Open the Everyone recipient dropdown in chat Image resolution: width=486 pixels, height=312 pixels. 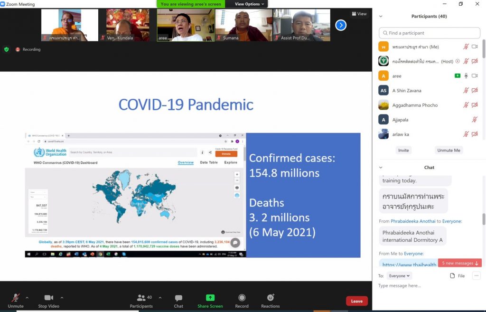pos(399,276)
